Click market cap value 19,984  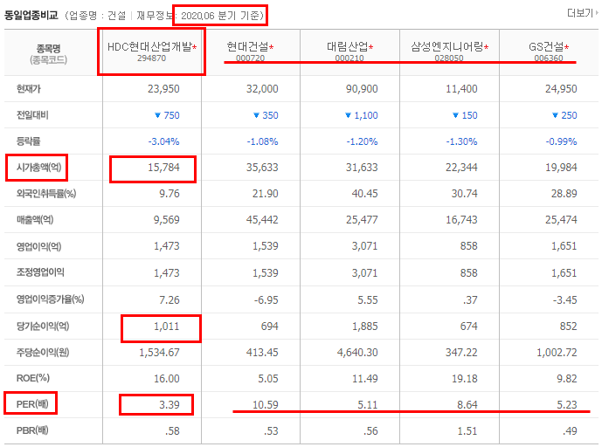click(561, 168)
